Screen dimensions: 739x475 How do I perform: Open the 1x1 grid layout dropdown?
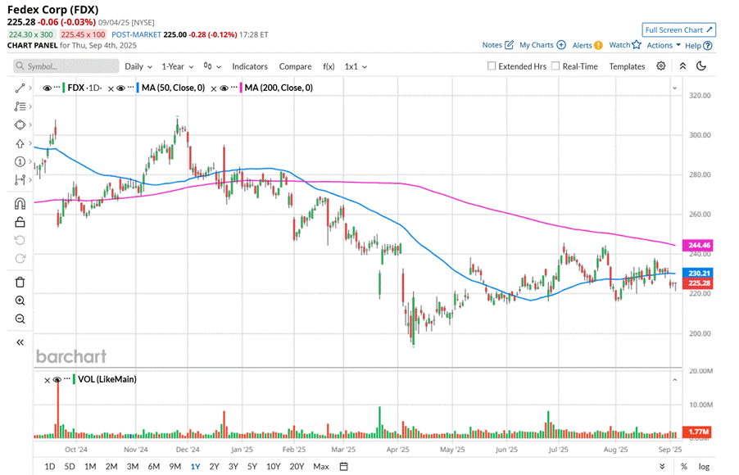coord(356,66)
